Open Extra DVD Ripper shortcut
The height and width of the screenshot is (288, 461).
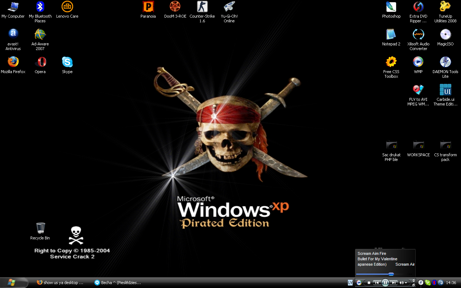click(x=418, y=12)
